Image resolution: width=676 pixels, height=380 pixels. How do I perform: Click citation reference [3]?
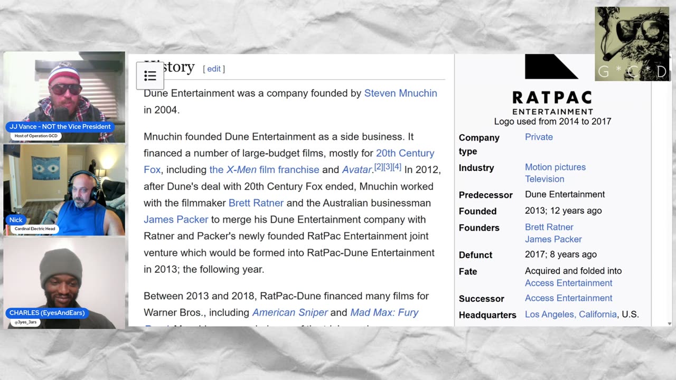tap(388, 167)
